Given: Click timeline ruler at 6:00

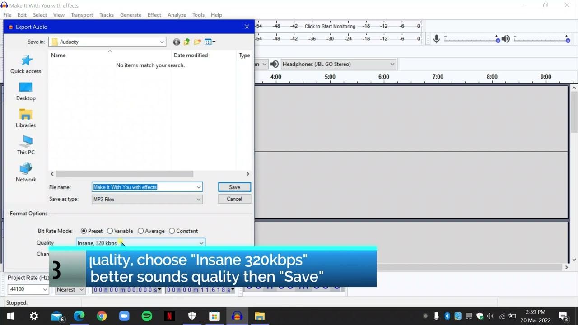Looking at the screenshot, I should tap(384, 77).
